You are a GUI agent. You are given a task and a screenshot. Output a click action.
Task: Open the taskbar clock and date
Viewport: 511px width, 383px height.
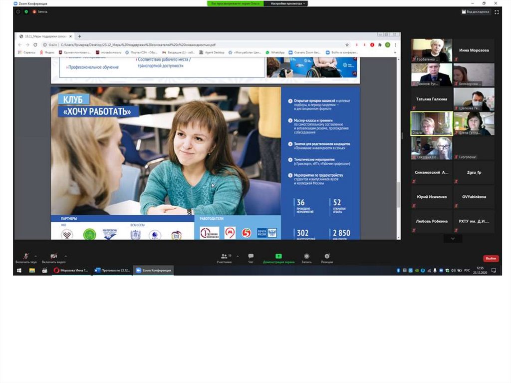pyautogui.click(x=480, y=270)
